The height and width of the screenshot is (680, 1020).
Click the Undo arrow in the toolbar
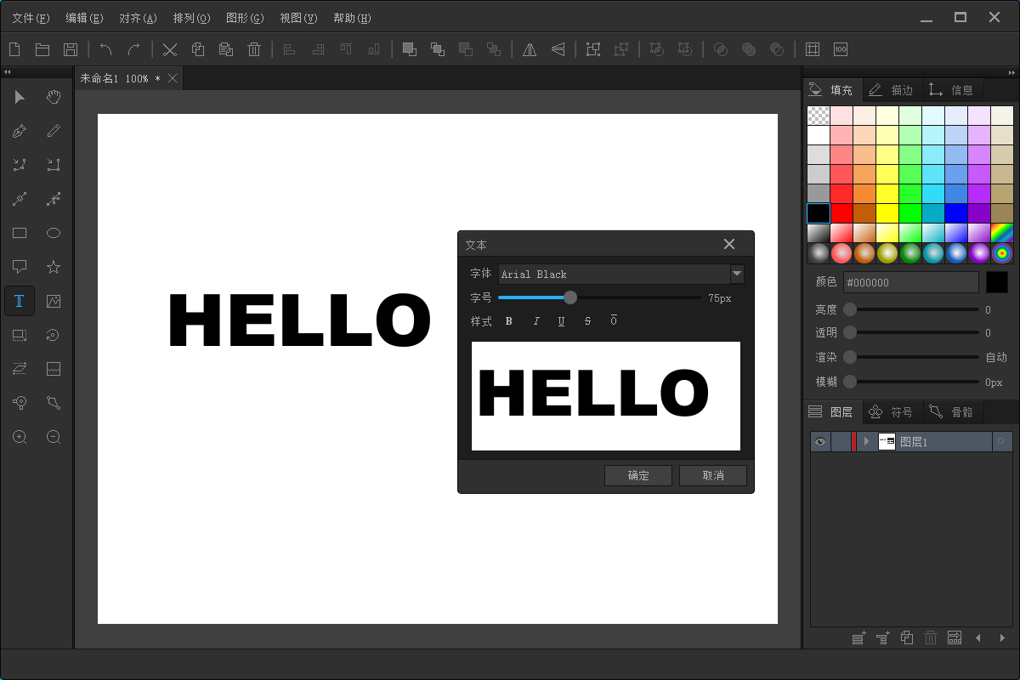105,49
